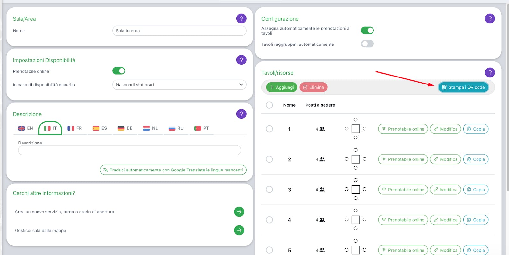Select the DE language tab
This screenshot has height=255, width=509.
tap(125, 128)
